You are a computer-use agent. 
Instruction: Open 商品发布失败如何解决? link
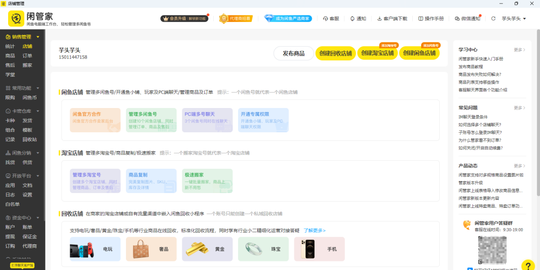point(480,74)
